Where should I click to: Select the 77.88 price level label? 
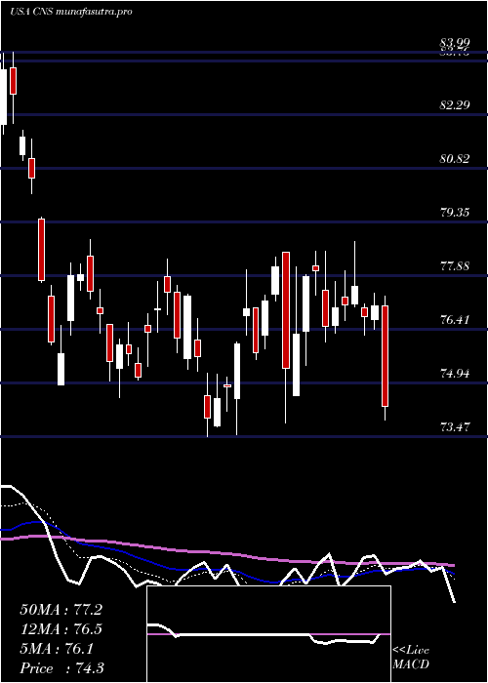click(455, 265)
